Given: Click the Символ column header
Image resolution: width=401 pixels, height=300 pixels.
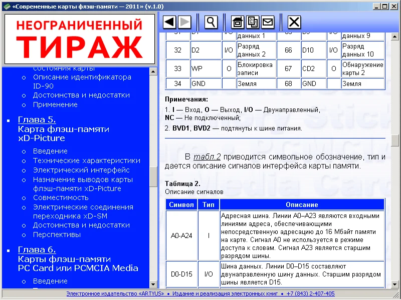Looking at the screenshot, I should click(181, 204).
